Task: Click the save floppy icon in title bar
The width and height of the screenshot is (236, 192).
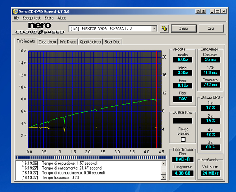Action: pyautogui.click(x=203, y=11)
